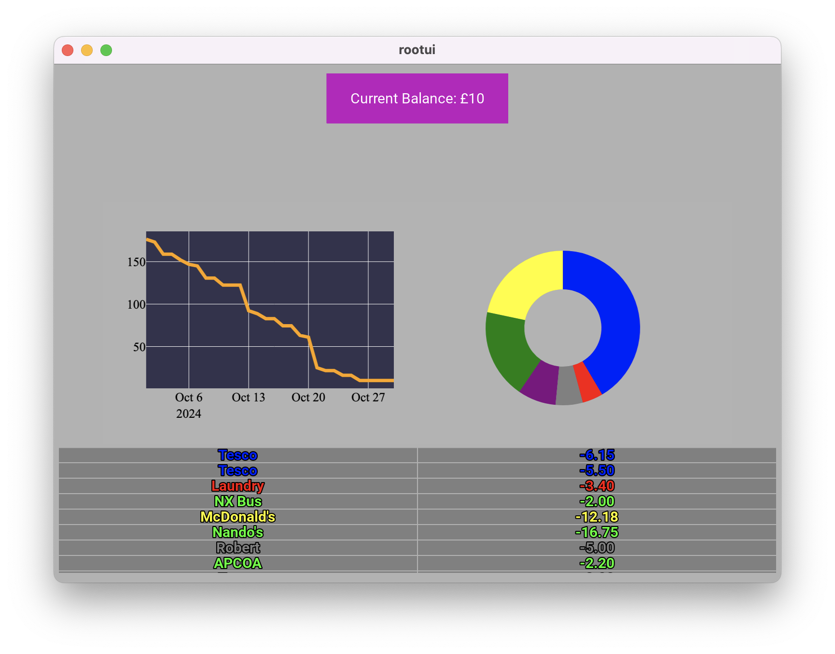
Task: Click the Tesco name in the -6.15 row
Action: tap(237, 455)
